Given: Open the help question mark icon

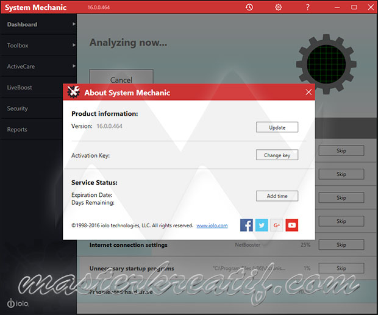Looking at the screenshot, I should pos(308,7).
